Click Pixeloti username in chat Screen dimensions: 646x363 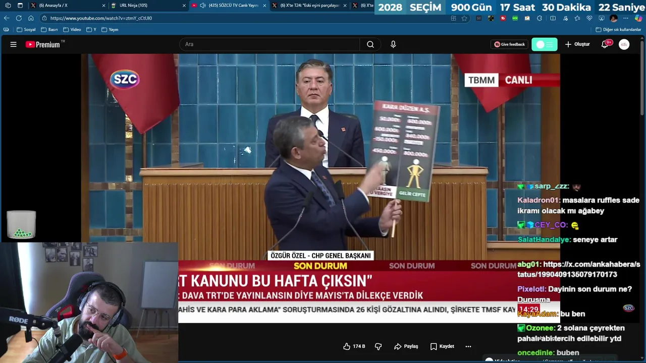tap(531, 289)
